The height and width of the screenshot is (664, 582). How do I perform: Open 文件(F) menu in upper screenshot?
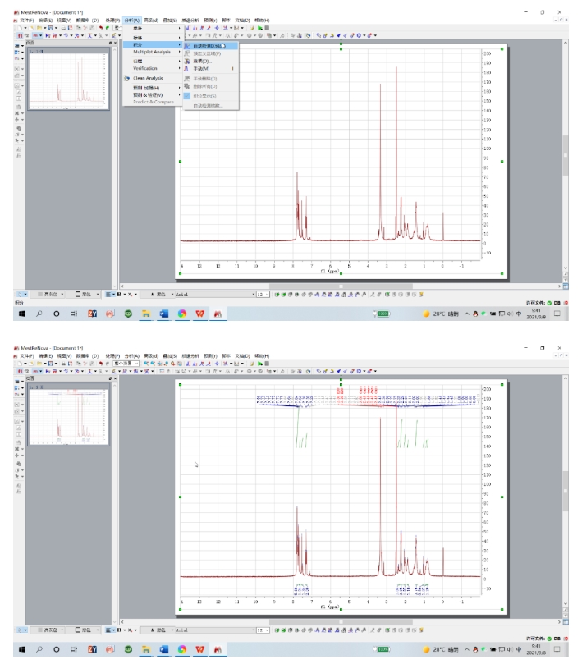26,21
